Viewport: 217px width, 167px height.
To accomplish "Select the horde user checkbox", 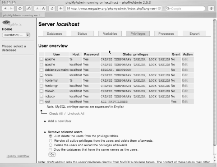I will [x=42, y=75].
